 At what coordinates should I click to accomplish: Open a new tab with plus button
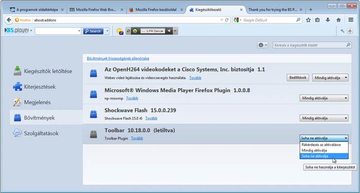point(311,10)
